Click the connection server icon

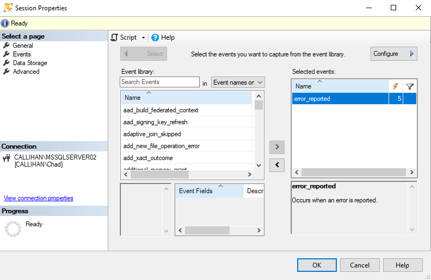7,158
